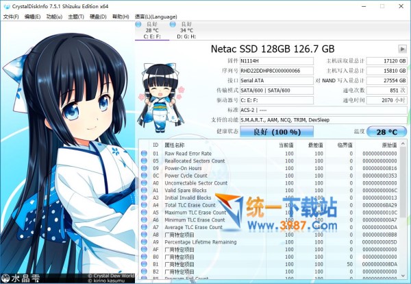Screen dimensions: 411x284
Task: Select the Percentage Lifetime Remaining row
Action: pyautogui.click(x=269, y=241)
